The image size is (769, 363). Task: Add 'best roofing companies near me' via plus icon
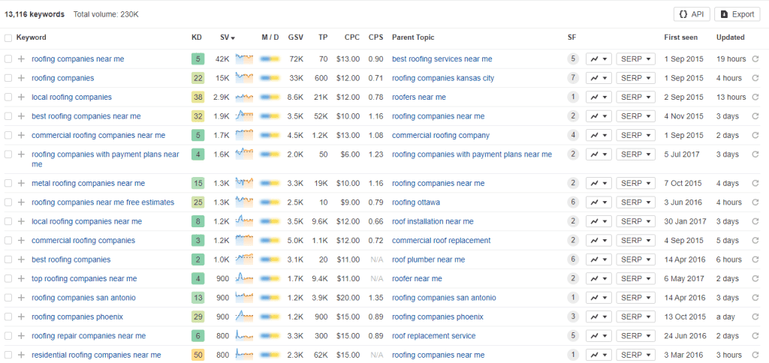pos(21,116)
